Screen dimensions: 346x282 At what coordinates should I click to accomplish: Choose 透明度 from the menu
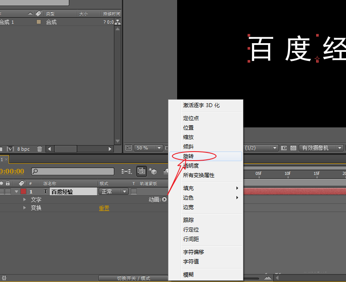pos(206,165)
